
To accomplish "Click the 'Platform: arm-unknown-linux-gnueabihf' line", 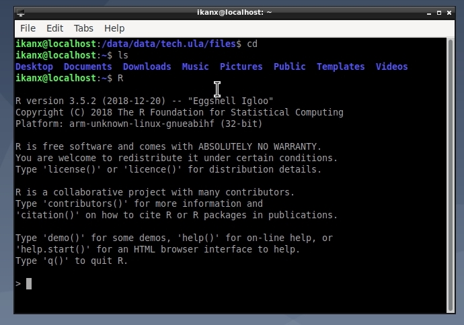I will tap(139, 124).
